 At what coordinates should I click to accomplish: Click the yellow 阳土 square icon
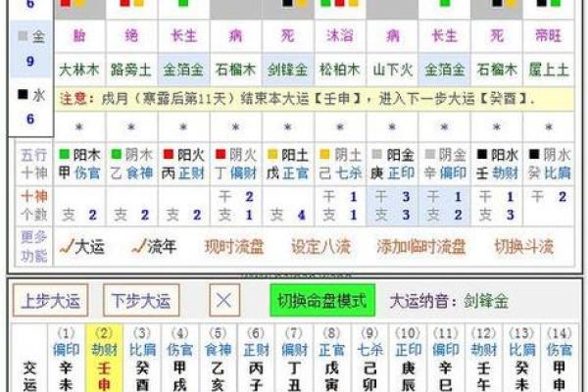(x=273, y=155)
